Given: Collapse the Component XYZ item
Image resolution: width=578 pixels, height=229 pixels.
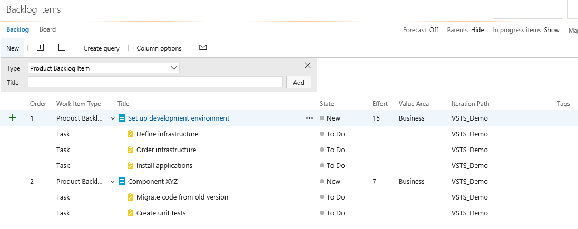Looking at the screenshot, I should pyautogui.click(x=113, y=182).
